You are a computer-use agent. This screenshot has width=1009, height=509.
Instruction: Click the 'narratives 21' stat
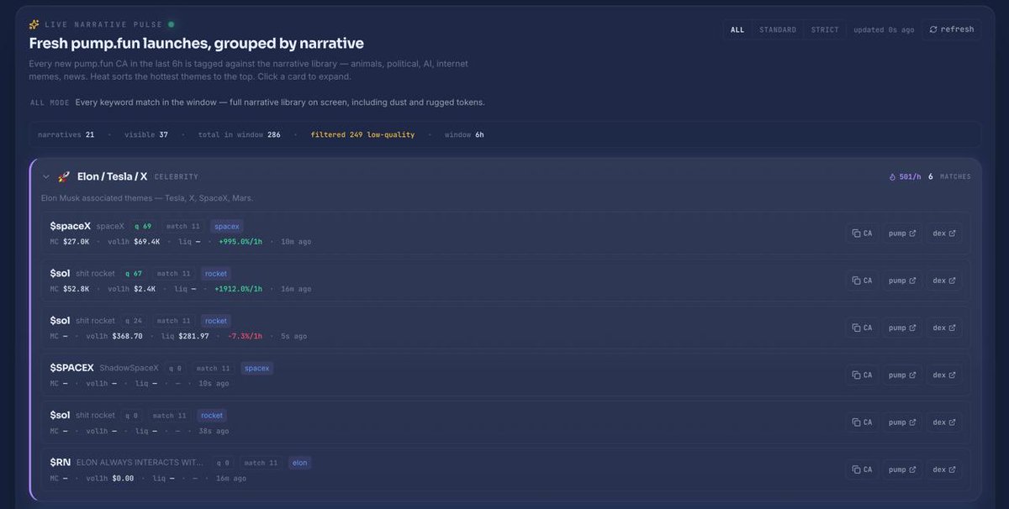[66, 134]
